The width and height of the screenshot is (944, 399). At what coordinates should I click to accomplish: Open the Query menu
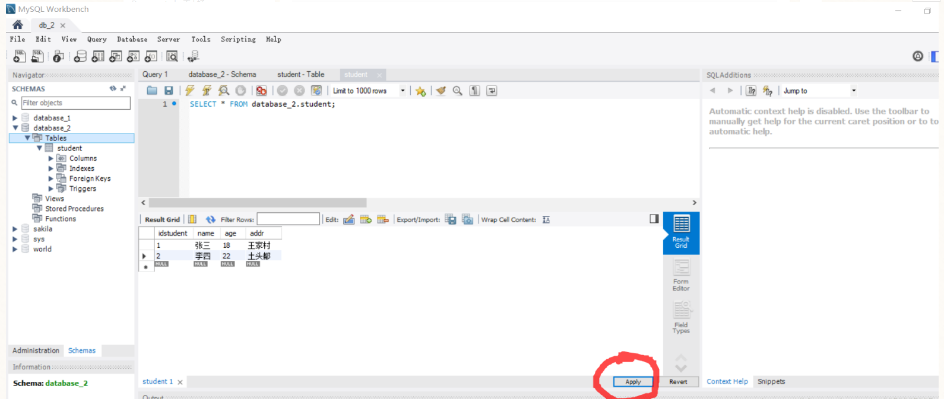click(x=97, y=39)
